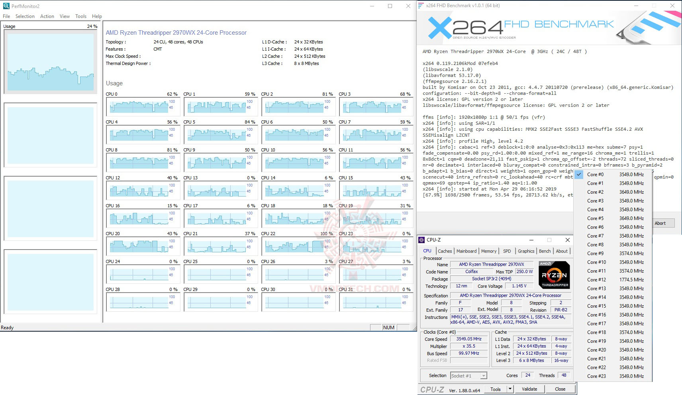Click the Core Speed value 3549.05 MHz
Viewport: 682px width, 395px height.
tap(469, 339)
